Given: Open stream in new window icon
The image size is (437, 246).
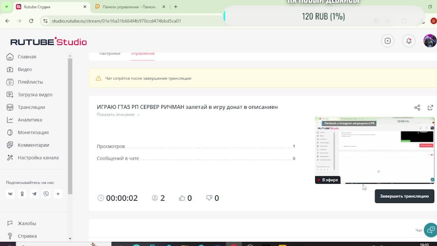Looking at the screenshot, I should coord(430,108).
